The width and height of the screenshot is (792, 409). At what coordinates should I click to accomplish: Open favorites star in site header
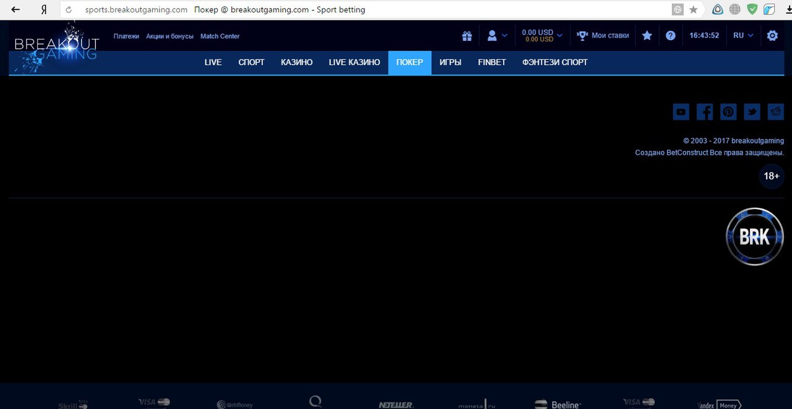(x=647, y=36)
